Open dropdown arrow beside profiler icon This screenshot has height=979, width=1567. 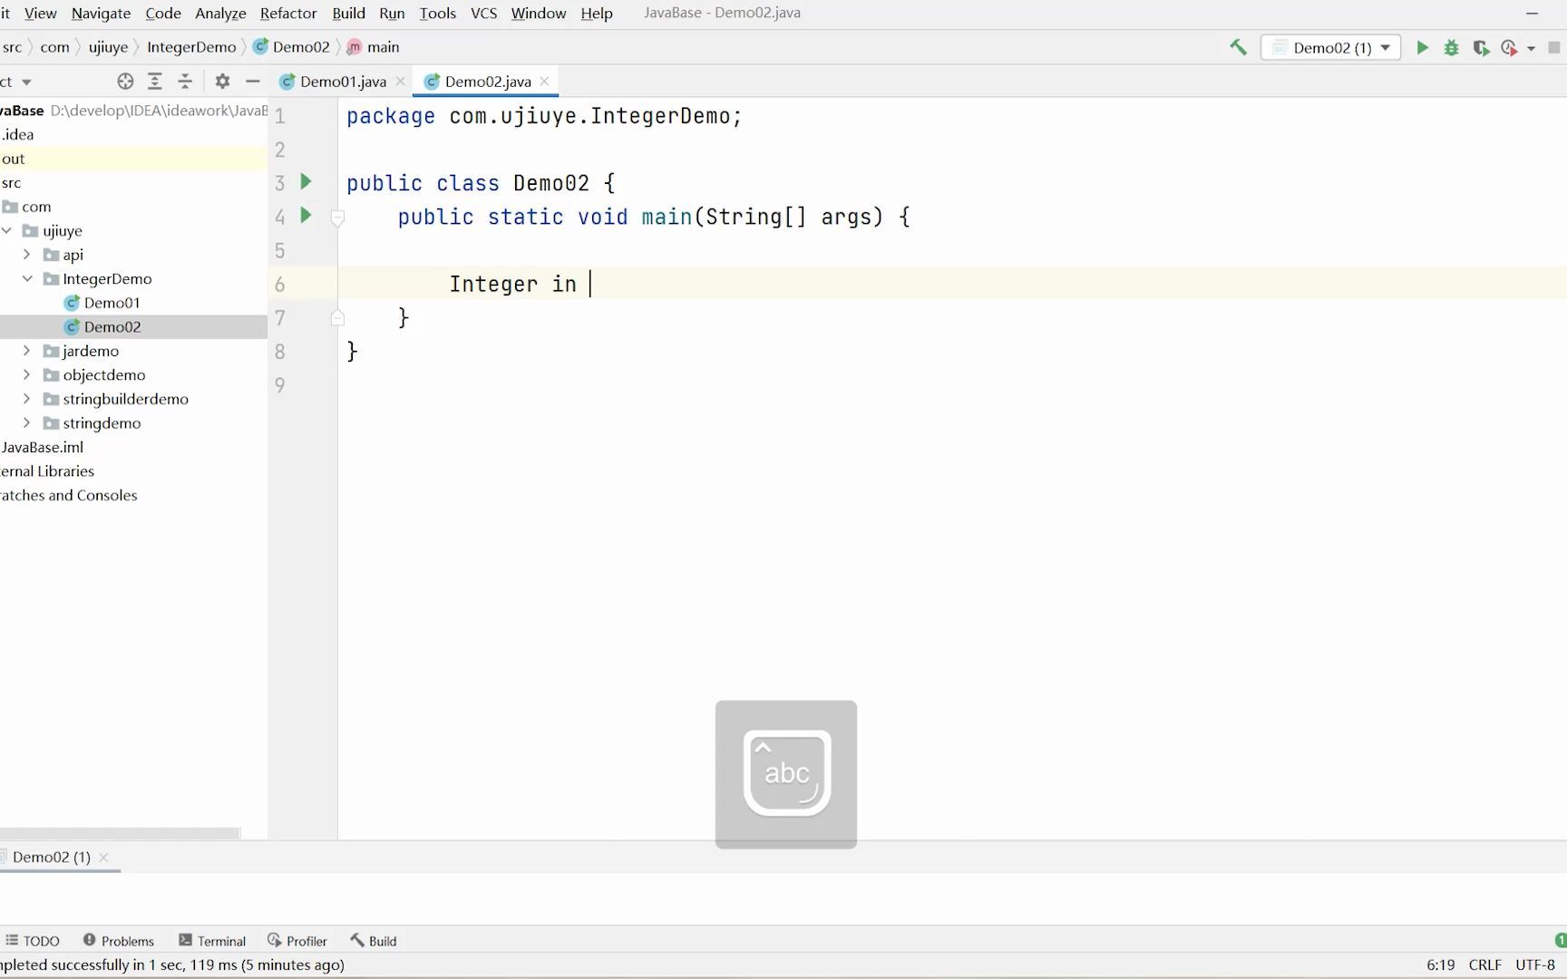tap(1531, 48)
